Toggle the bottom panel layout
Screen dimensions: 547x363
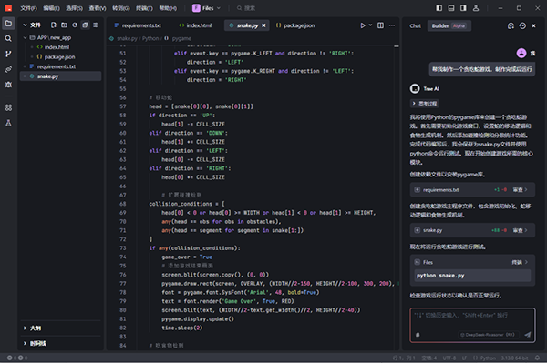click(x=451, y=8)
